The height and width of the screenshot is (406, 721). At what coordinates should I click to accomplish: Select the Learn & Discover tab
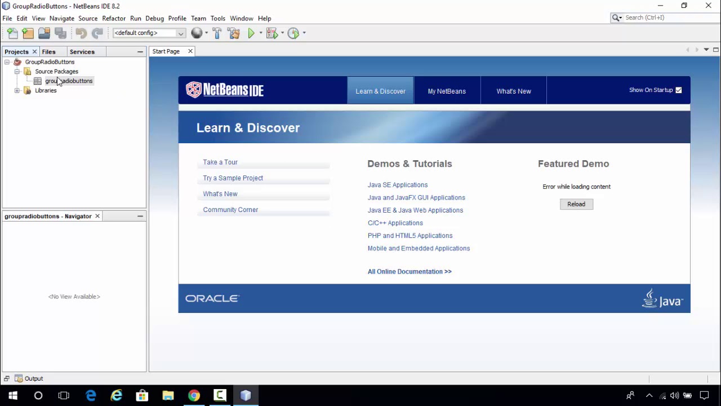pyautogui.click(x=380, y=91)
